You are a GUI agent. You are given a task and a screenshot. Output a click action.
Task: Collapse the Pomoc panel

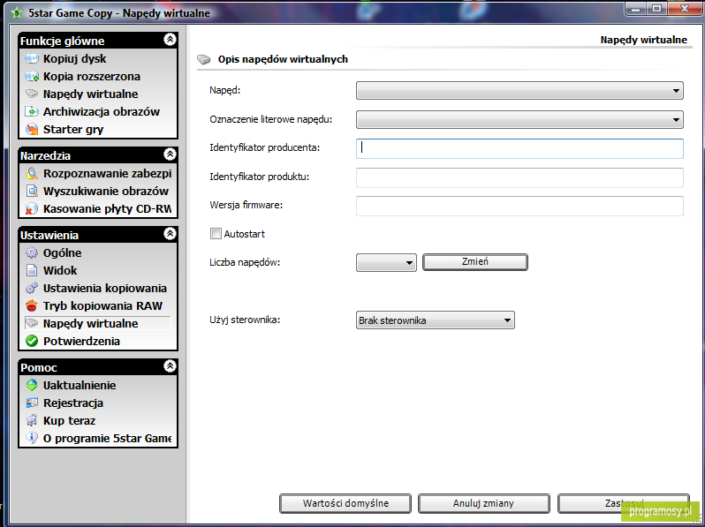170,366
